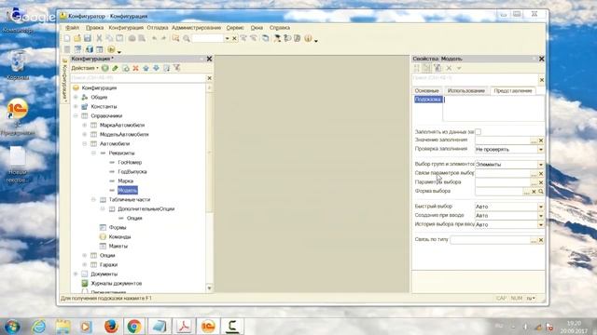Click the magnifier search icon in main toolbar
Viewport: 597px width, 335px height.
[x=187, y=38]
